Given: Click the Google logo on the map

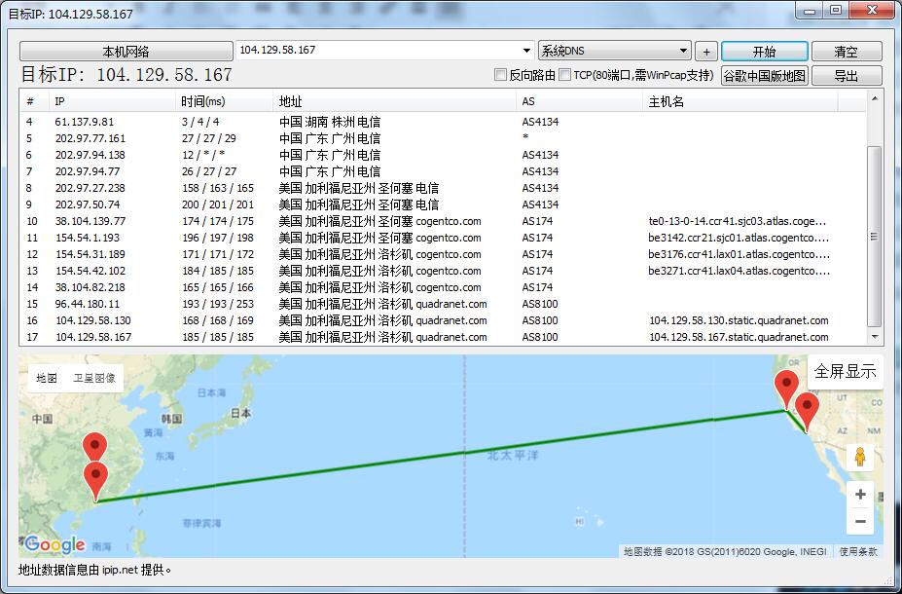Looking at the screenshot, I should click(55, 544).
